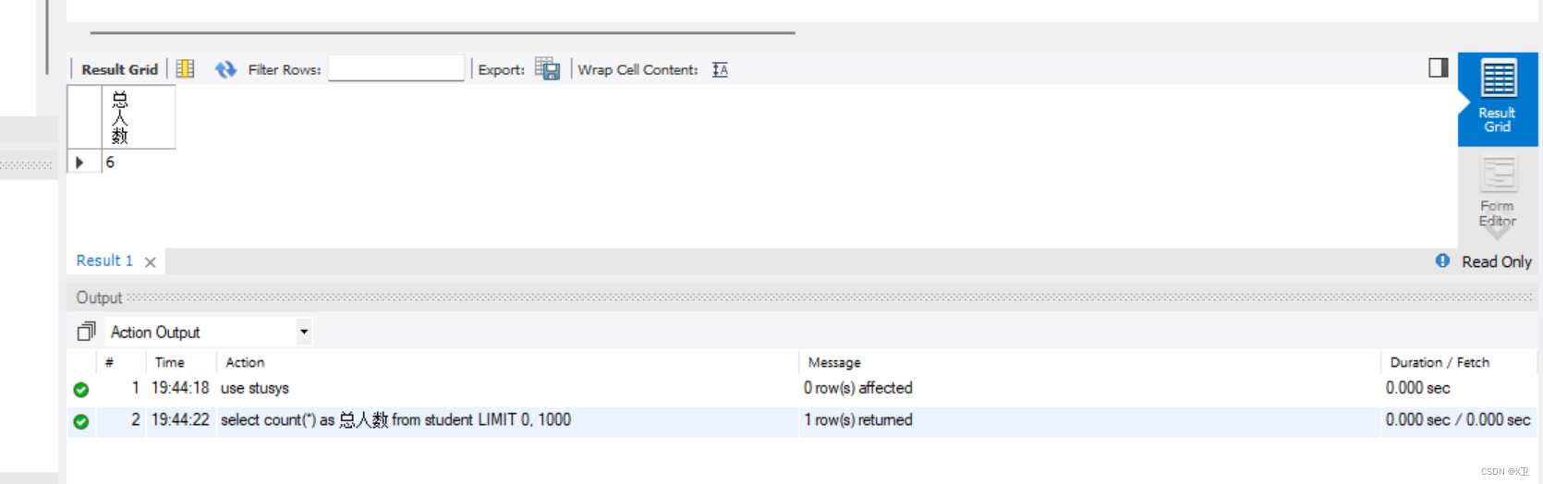Toggle the side panel visibility icon
1543x484 pixels.
[x=1438, y=67]
